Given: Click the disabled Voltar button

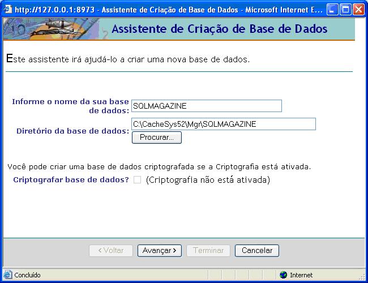Looking at the screenshot, I should tap(111, 251).
